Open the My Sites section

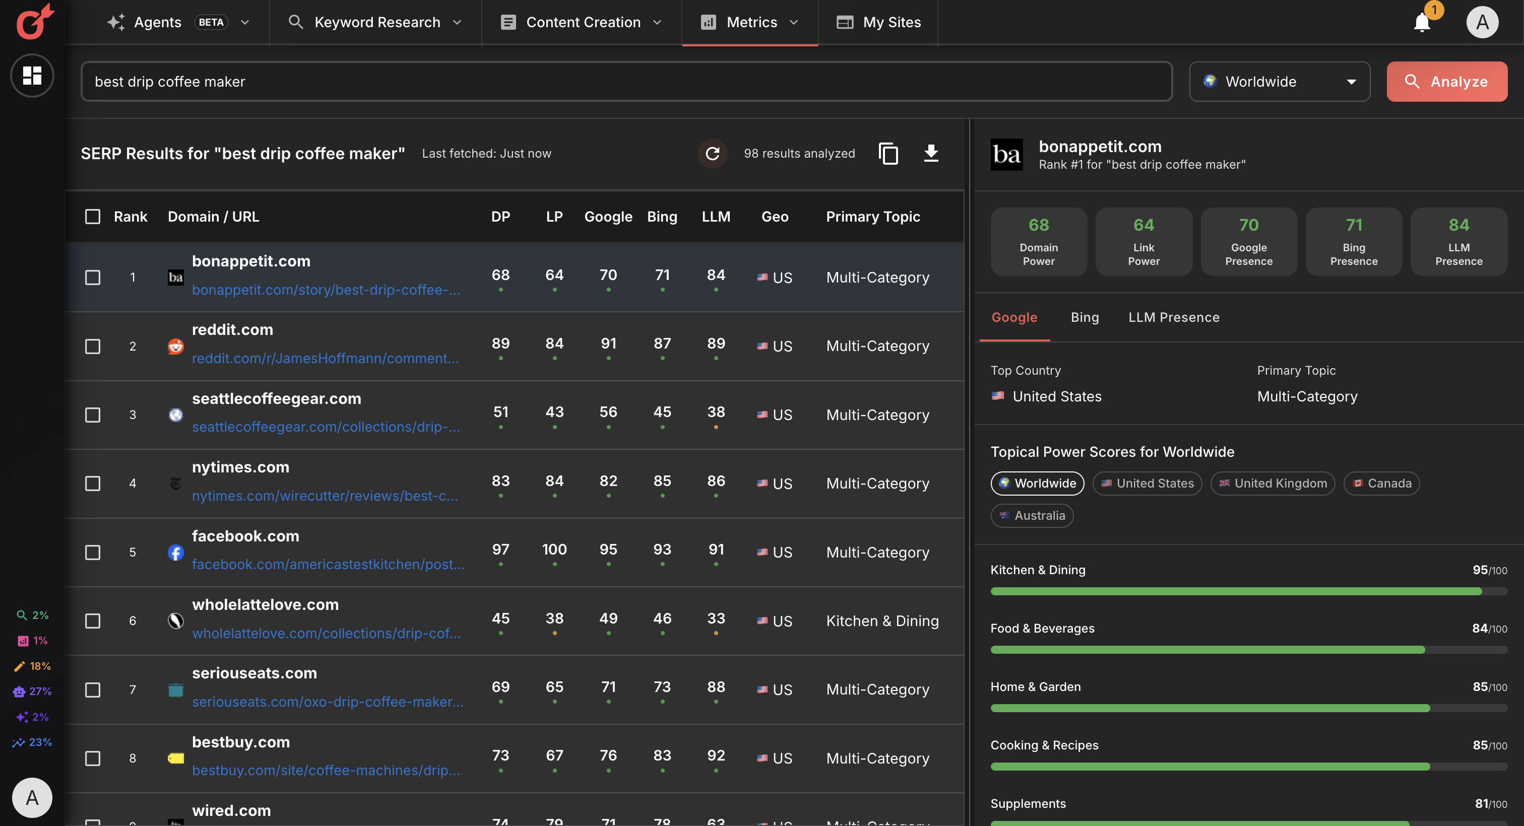(x=878, y=23)
